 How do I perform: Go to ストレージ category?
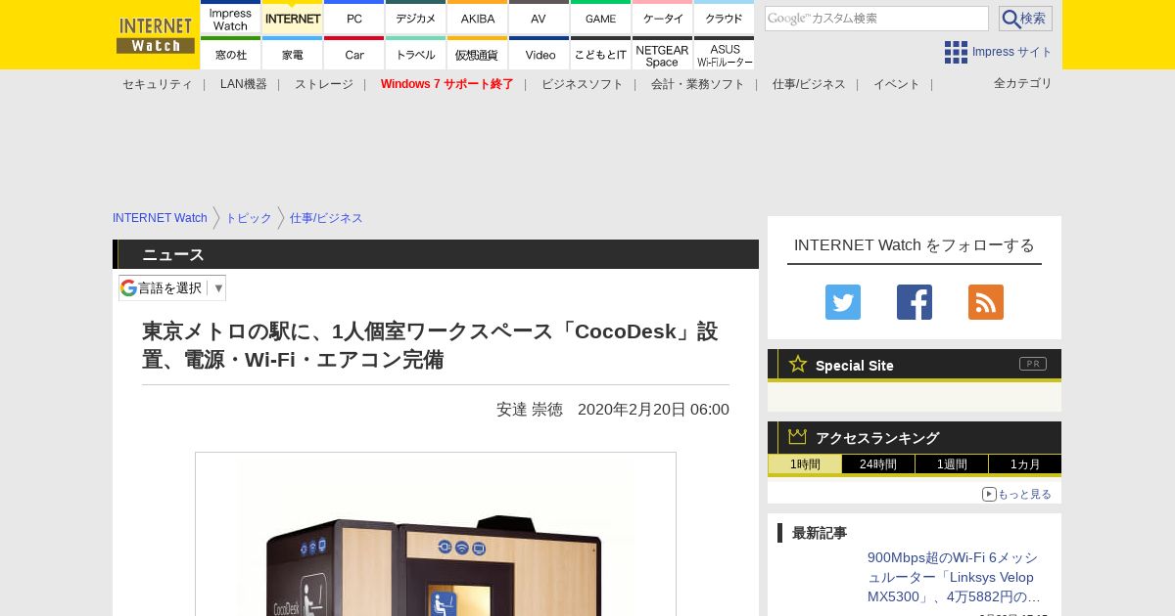click(324, 84)
